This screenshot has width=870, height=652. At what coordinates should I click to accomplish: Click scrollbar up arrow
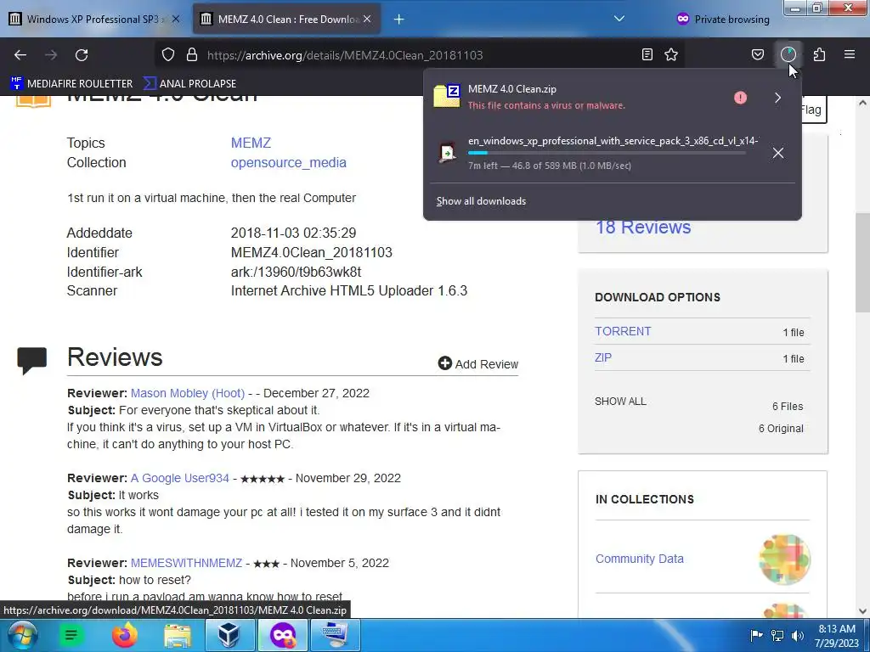click(x=862, y=103)
